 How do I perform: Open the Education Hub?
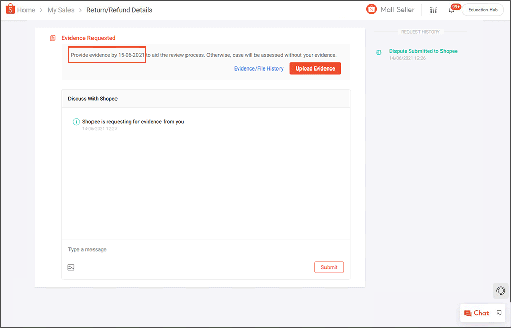pos(482,10)
